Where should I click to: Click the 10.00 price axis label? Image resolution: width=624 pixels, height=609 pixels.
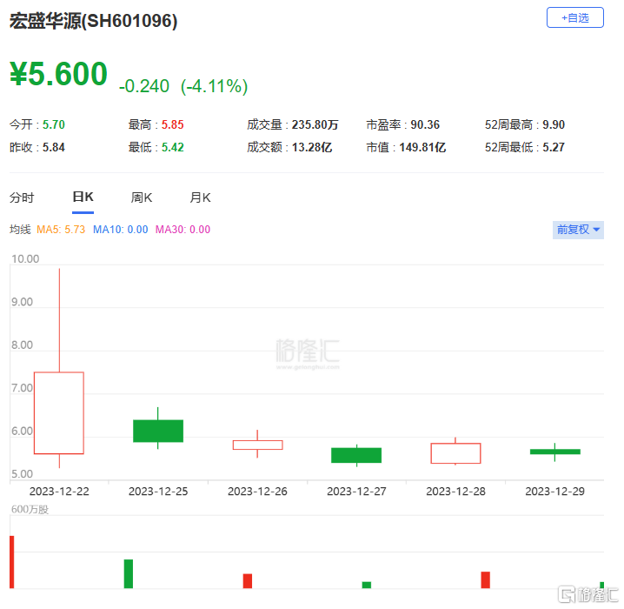tap(25, 259)
